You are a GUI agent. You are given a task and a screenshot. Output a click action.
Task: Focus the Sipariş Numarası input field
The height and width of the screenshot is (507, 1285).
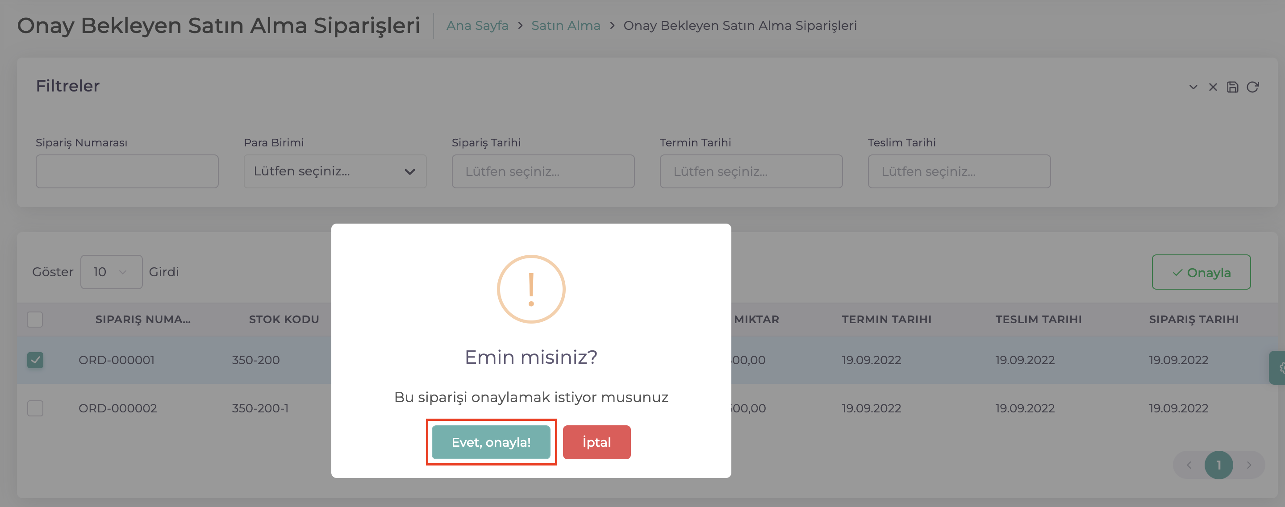click(127, 171)
